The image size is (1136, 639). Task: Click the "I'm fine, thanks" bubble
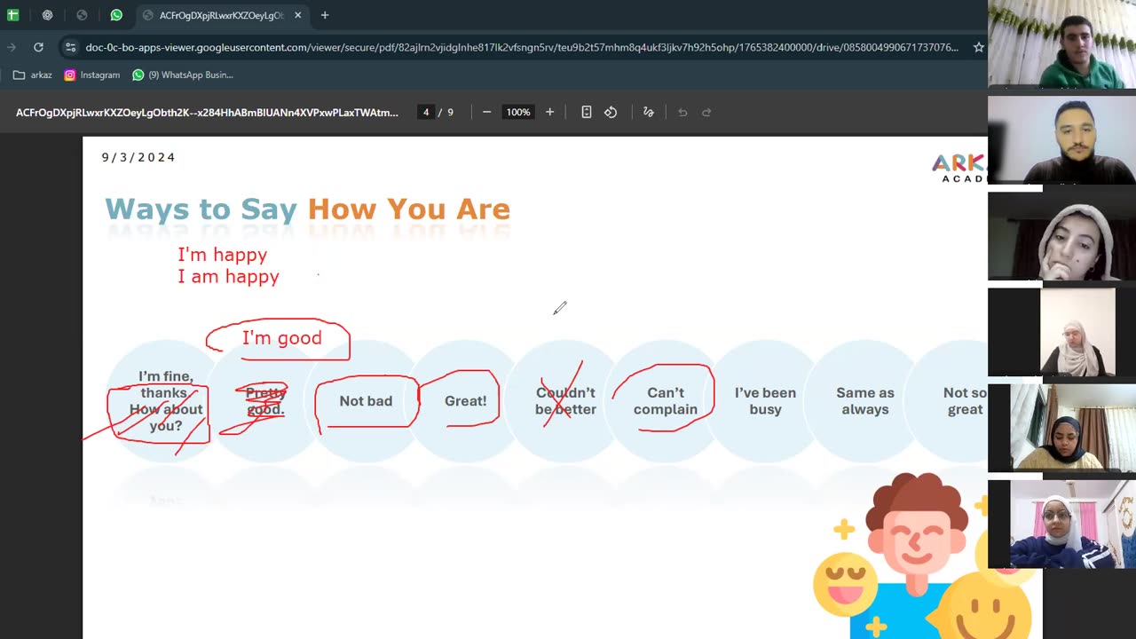point(166,401)
